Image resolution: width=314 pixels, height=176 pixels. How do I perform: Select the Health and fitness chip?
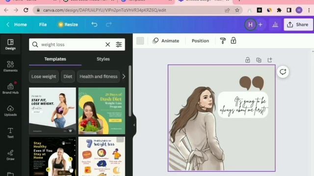coord(99,76)
